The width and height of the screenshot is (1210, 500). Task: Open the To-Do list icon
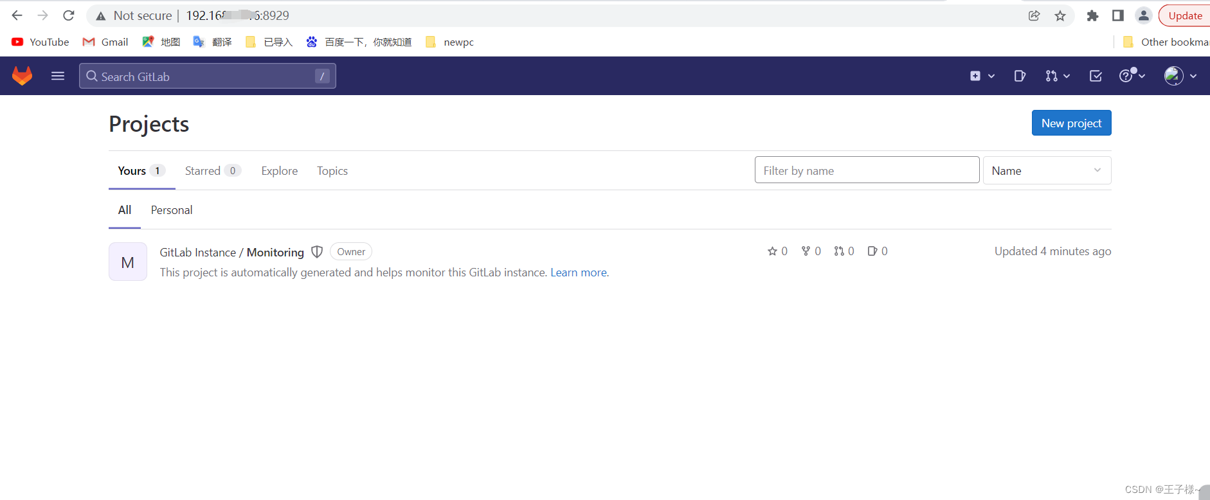[1096, 76]
